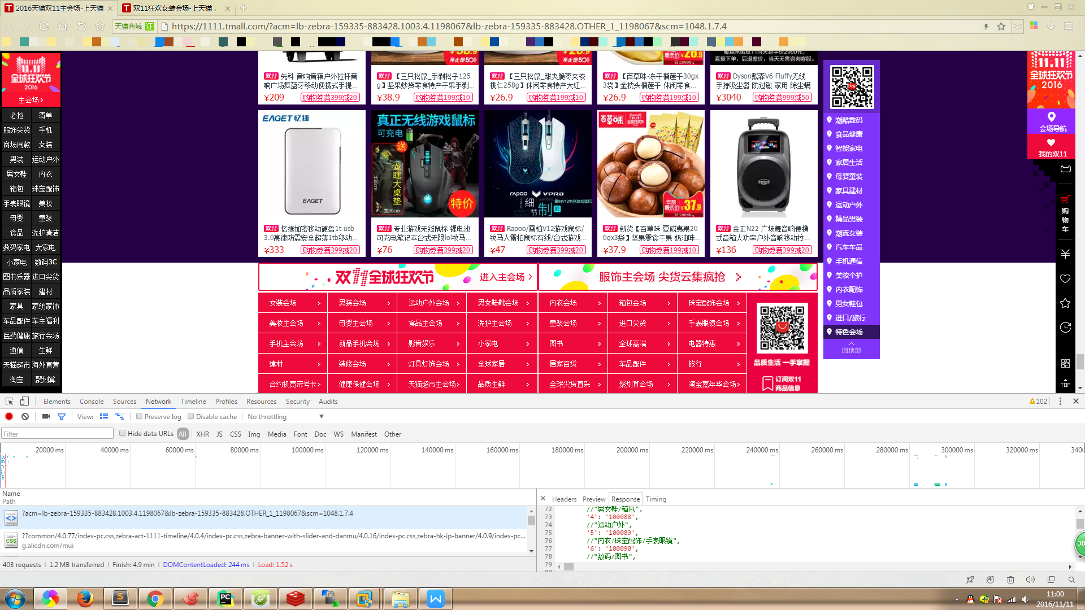Close the DevTools panel

coord(1076,402)
